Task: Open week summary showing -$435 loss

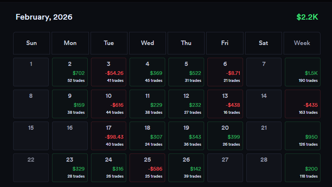Action: 302,104
